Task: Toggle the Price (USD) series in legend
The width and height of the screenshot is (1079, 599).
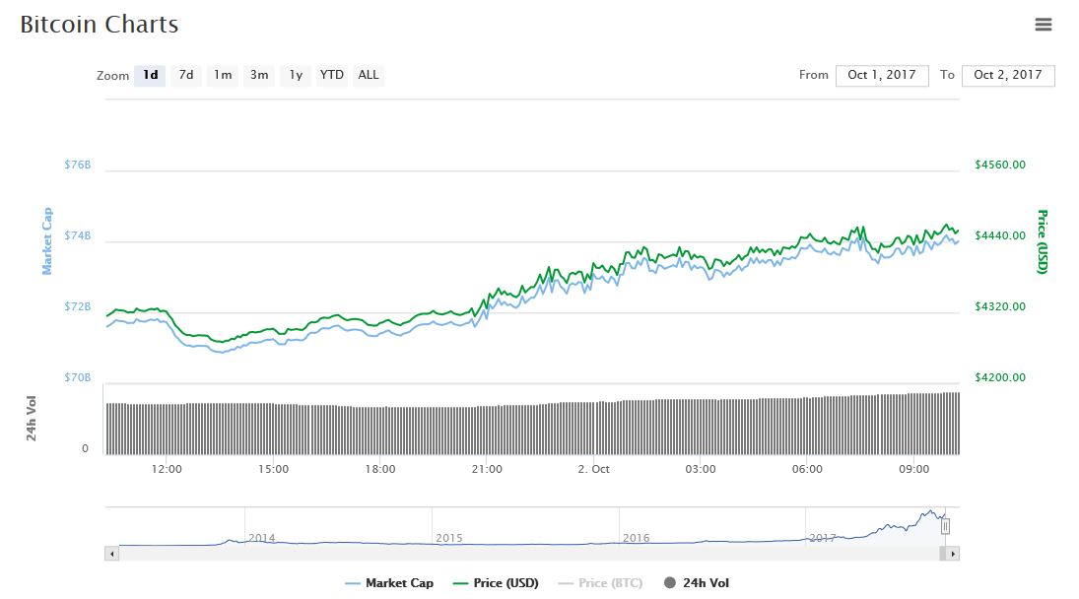Action: (496, 583)
